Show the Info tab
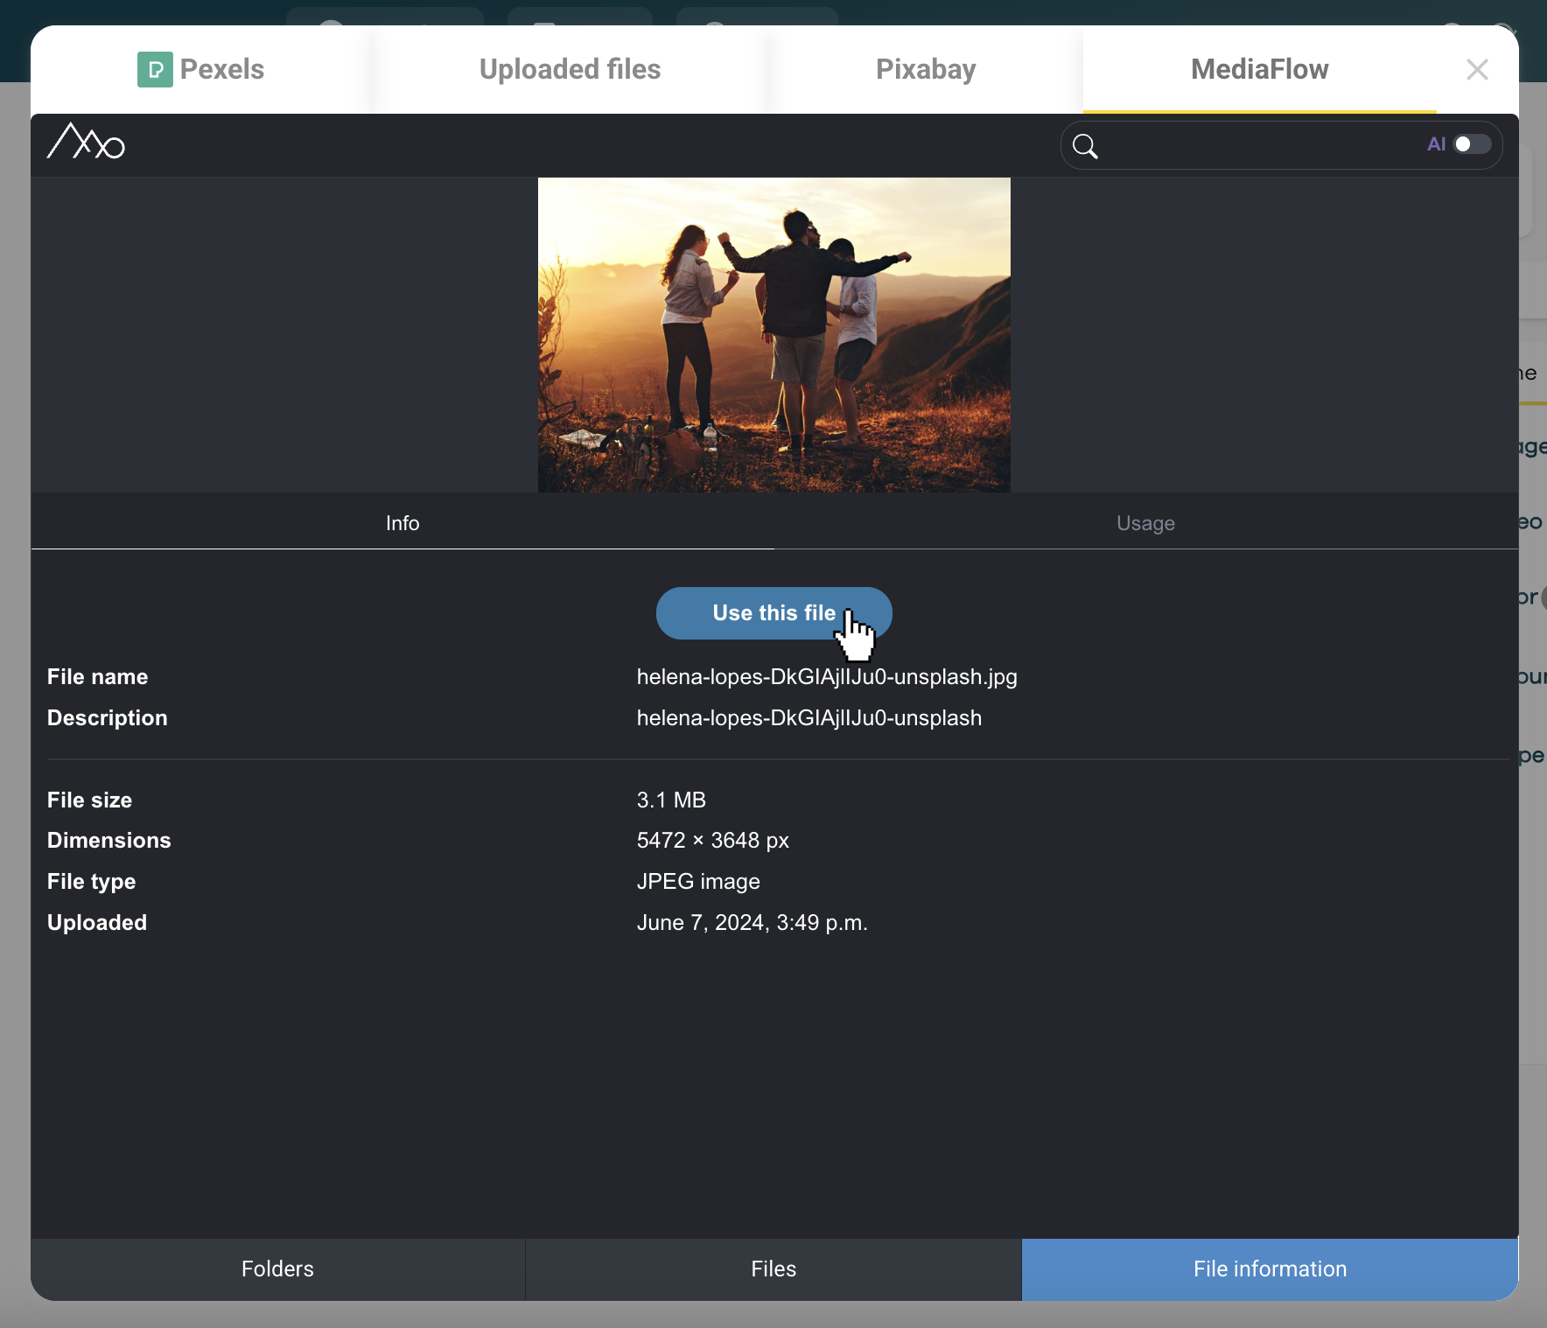The image size is (1547, 1328). (402, 523)
